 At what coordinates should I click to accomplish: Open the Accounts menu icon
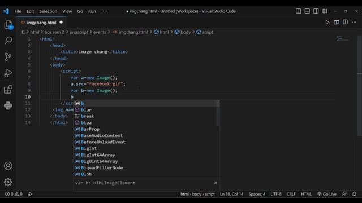8,166
